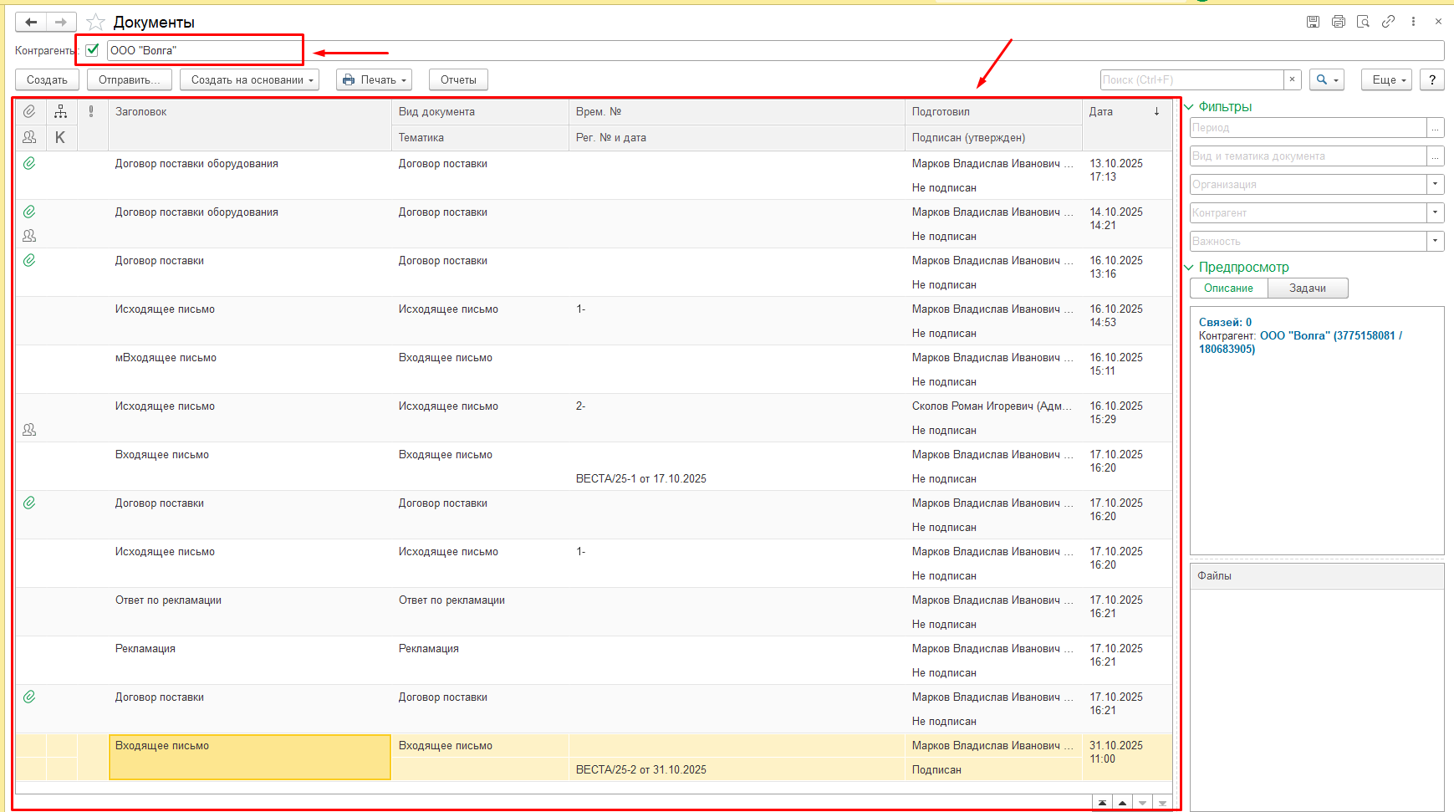The height and width of the screenshot is (812, 1454).
Task: Click the Создать button
Action: (47, 79)
